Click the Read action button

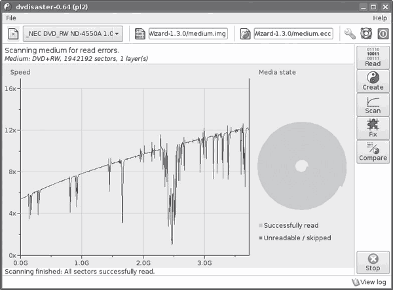coord(373,56)
